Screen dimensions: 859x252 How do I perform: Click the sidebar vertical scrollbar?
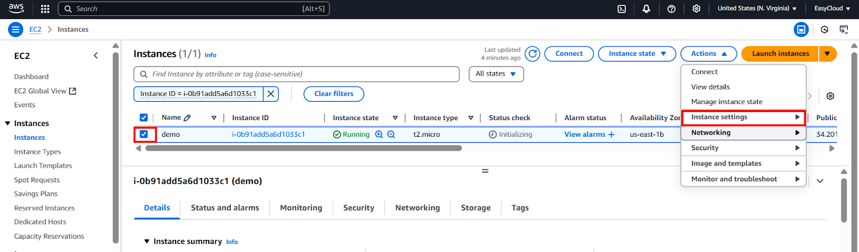[115, 147]
